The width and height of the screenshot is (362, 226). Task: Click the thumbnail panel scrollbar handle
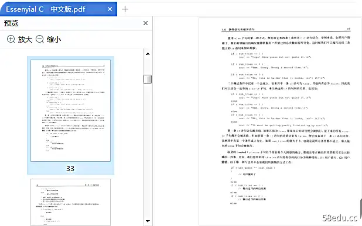[147, 79]
